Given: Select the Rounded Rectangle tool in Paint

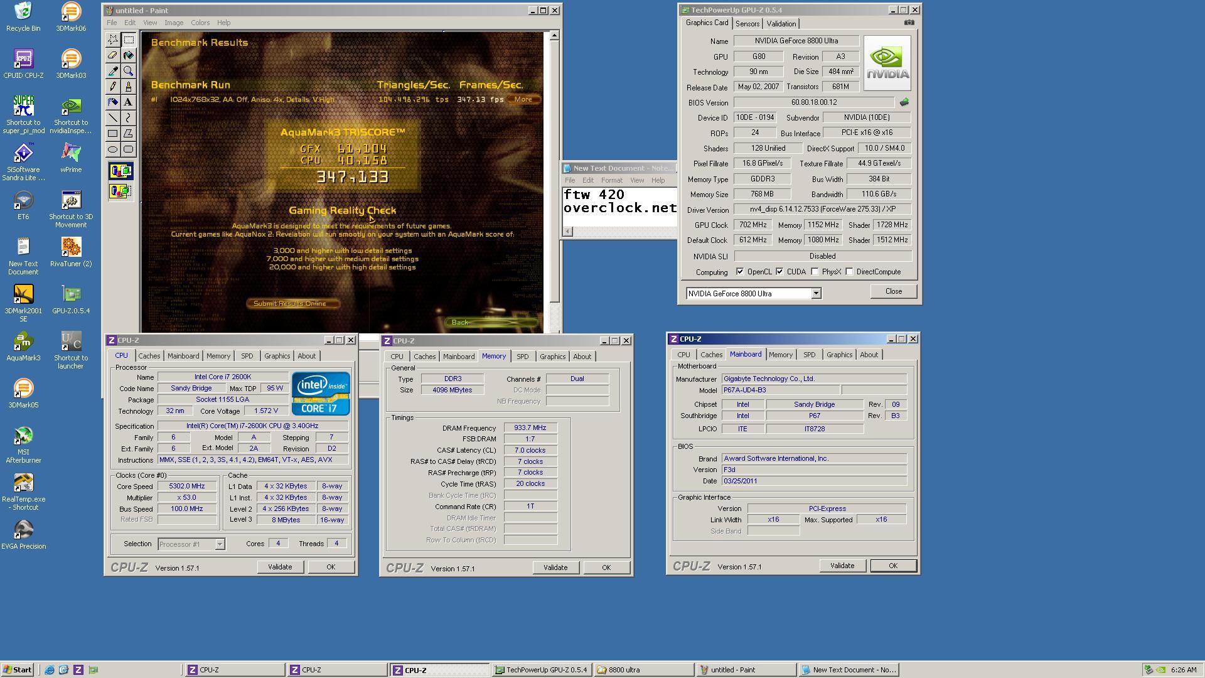Looking at the screenshot, I should pos(128,149).
